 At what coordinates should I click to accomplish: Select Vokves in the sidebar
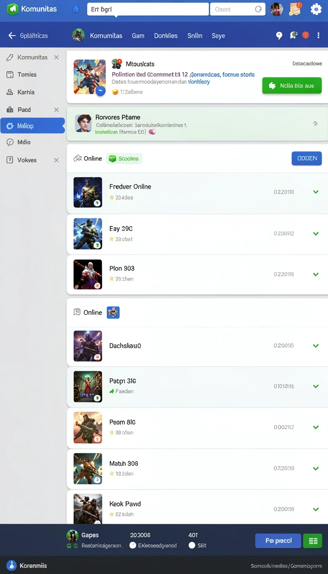(27, 160)
